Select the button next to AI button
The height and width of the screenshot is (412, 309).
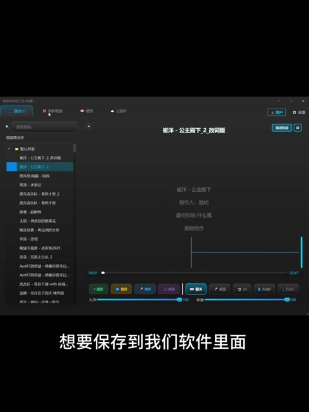click(x=265, y=289)
